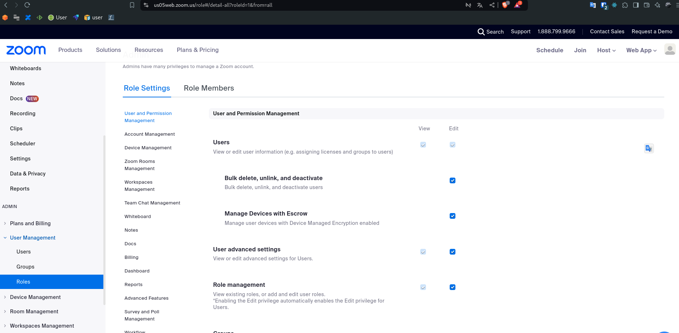This screenshot has width=679, height=333.
Task: Bookmark this page with the bookmark icon
Action: click(132, 5)
